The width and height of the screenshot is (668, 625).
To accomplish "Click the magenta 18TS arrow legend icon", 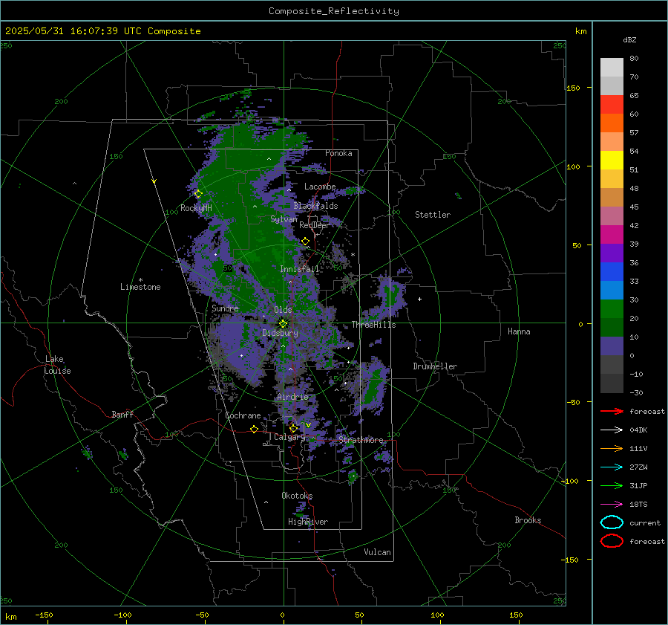I will [x=612, y=505].
